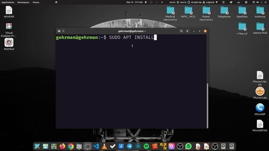The height and width of the screenshot is (151, 269).
Task: Open Spotify from the dock
Action: 146,146
